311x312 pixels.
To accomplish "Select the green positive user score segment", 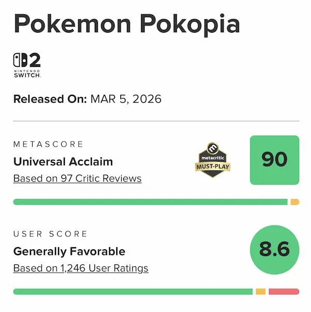I will [x=133, y=292].
